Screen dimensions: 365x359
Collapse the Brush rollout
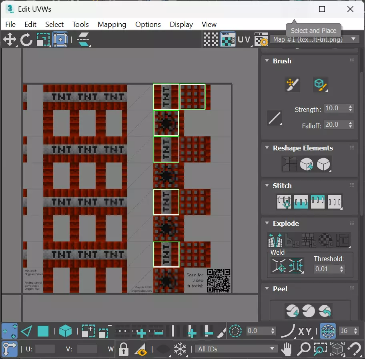(267, 61)
